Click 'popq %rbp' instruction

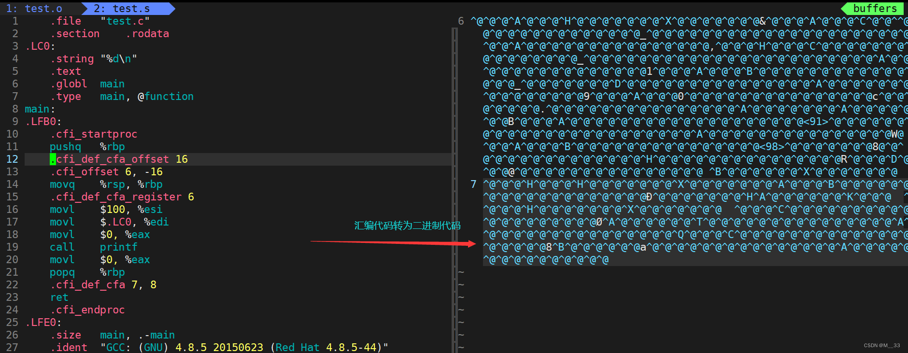pyautogui.click(x=87, y=272)
